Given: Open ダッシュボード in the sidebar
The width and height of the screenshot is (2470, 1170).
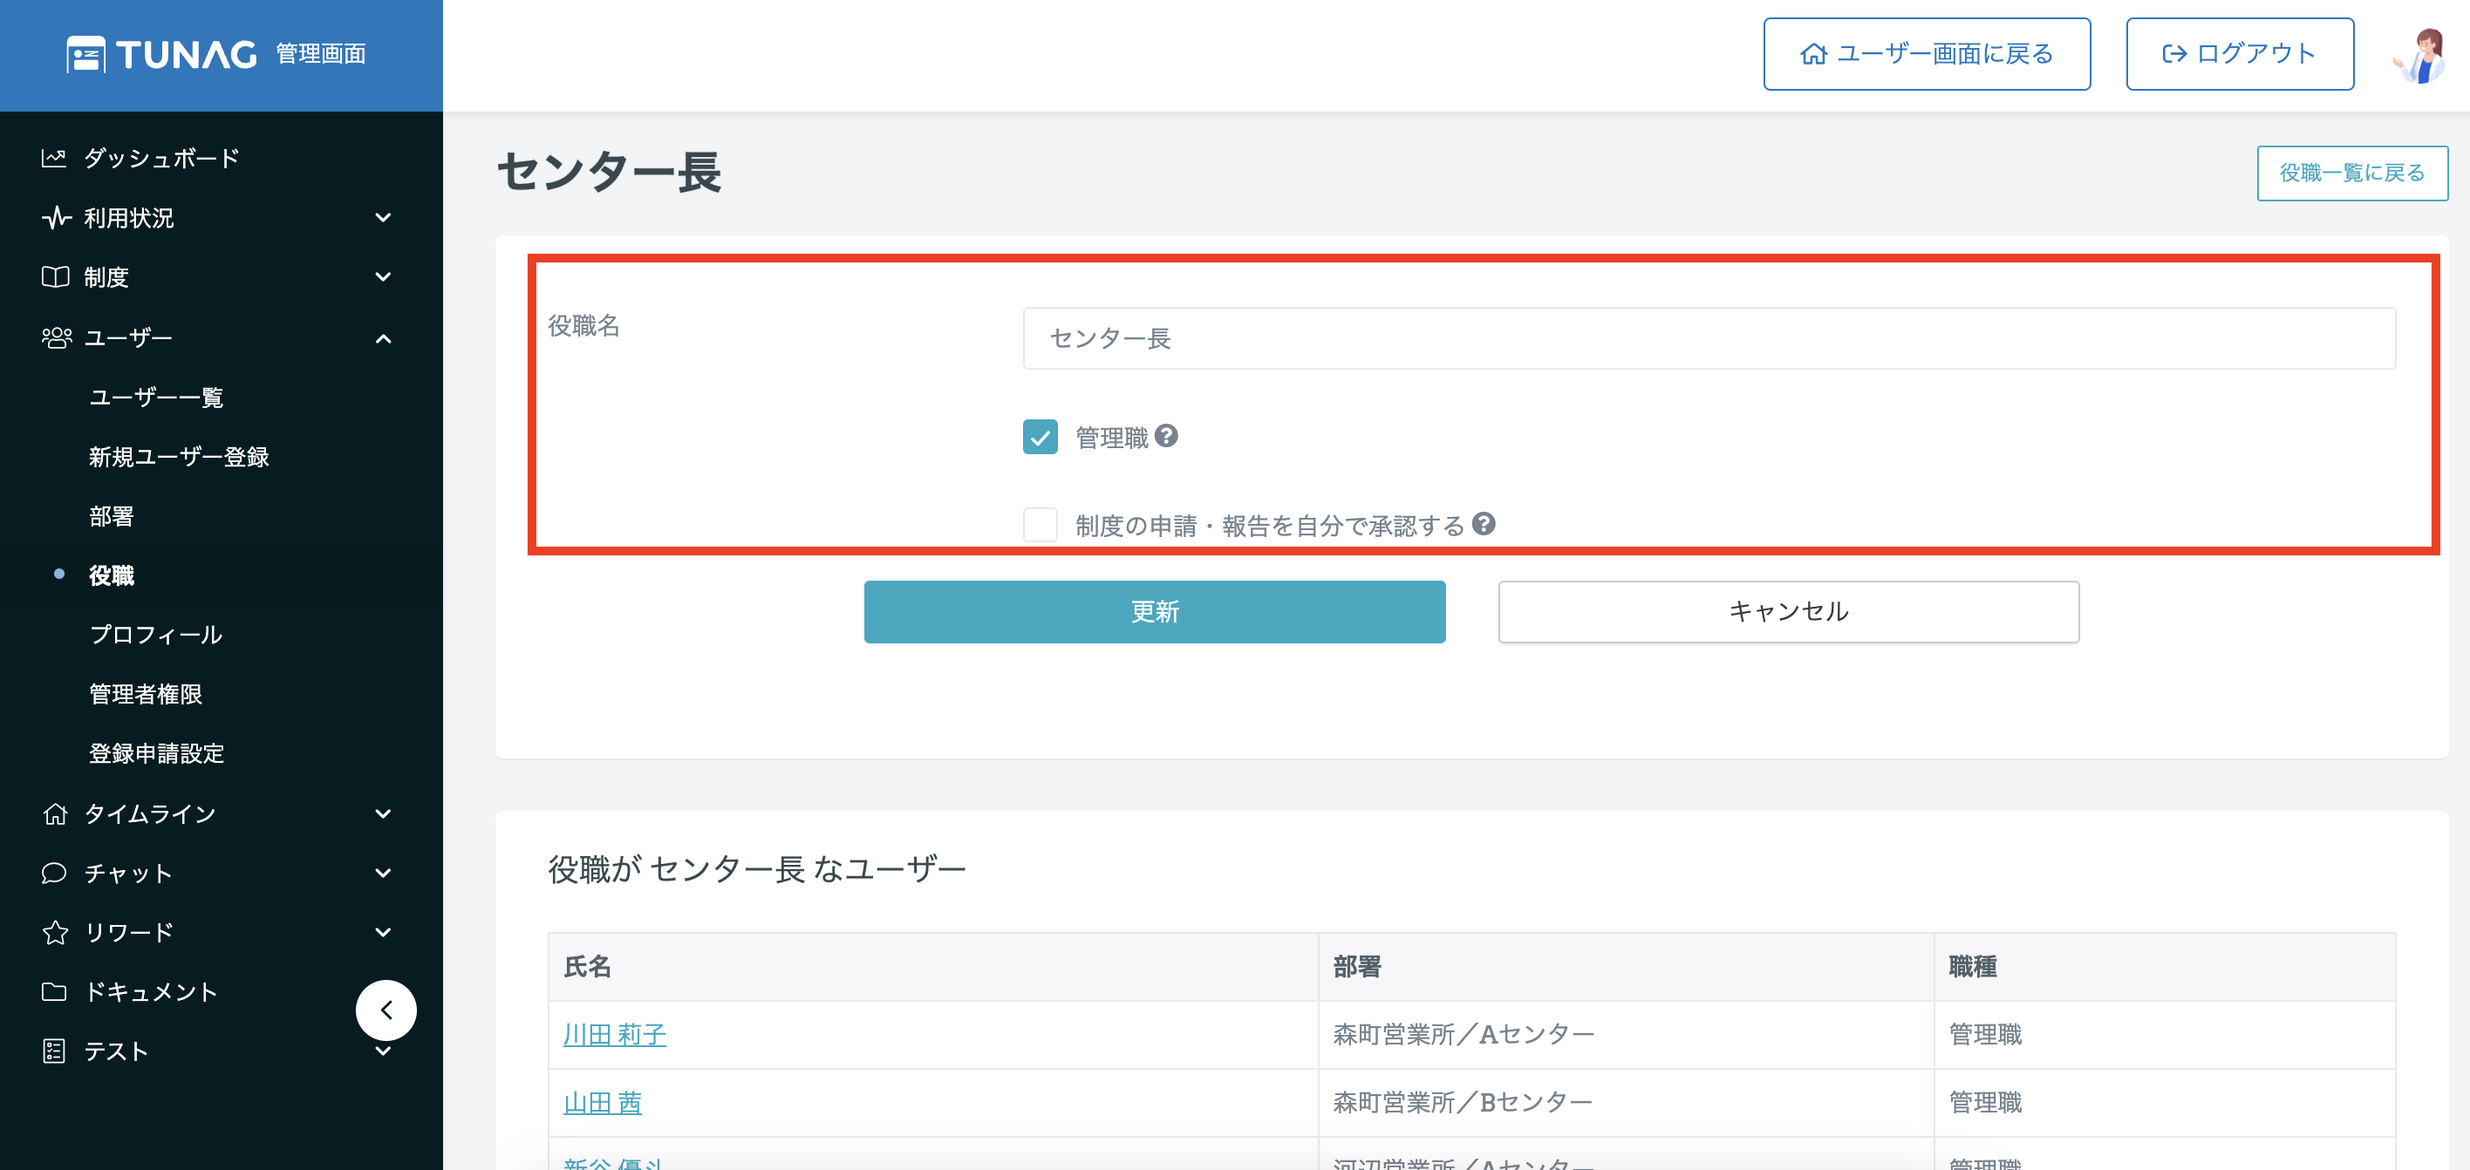Looking at the screenshot, I should click(161, 158).
